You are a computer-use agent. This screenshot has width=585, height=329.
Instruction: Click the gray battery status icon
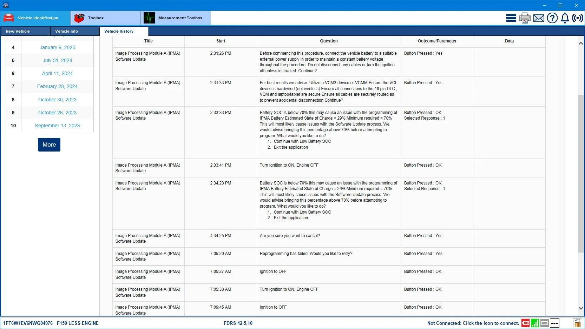(545, 323)
